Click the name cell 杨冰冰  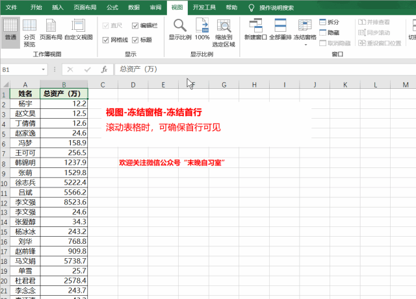point(25,232)
